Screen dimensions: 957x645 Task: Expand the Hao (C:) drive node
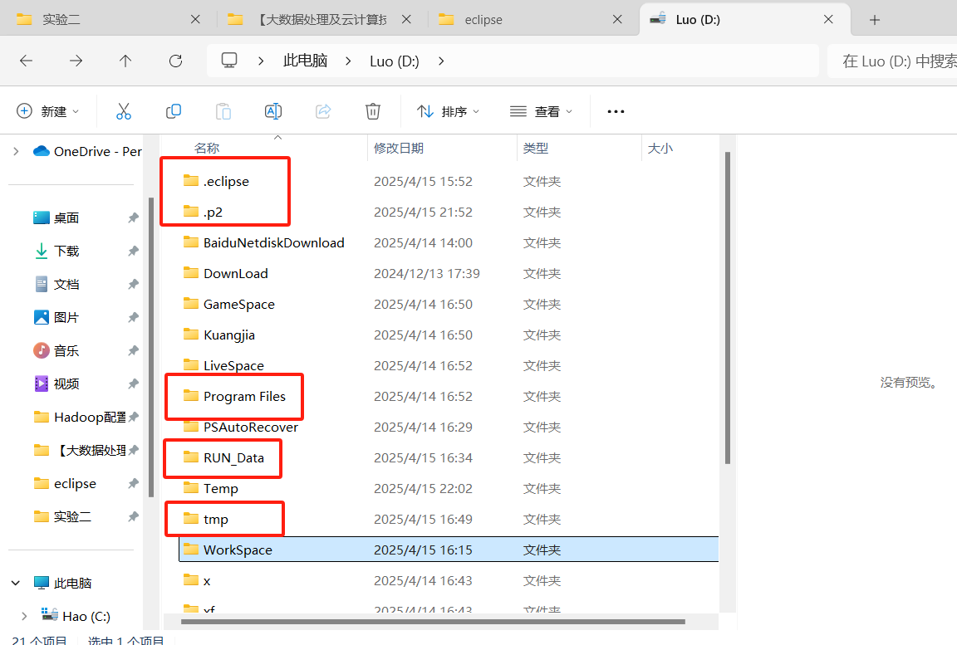tap(24, 616)
